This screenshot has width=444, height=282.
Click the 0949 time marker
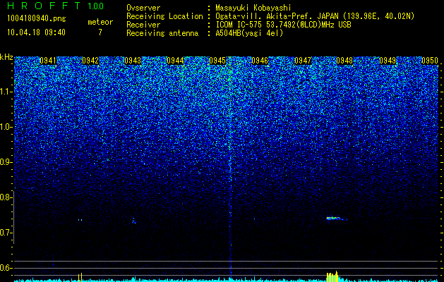388,61
